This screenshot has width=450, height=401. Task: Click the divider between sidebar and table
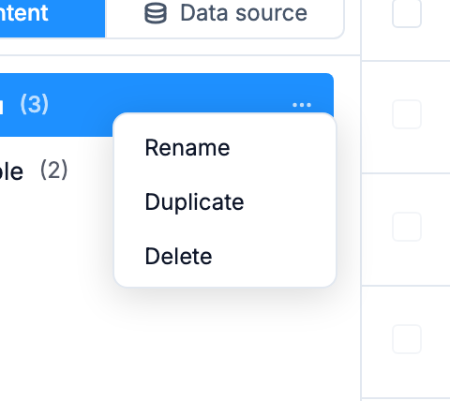point(361,200)
